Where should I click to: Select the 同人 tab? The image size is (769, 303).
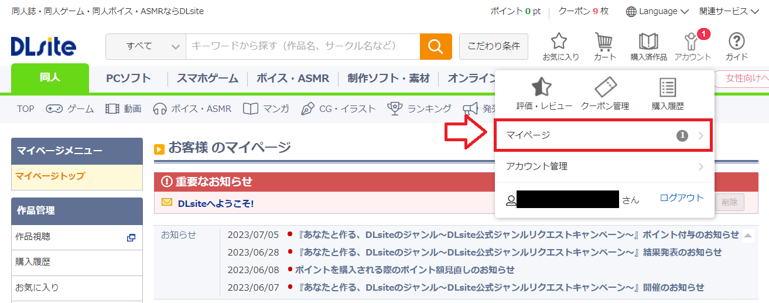[50, 78]
